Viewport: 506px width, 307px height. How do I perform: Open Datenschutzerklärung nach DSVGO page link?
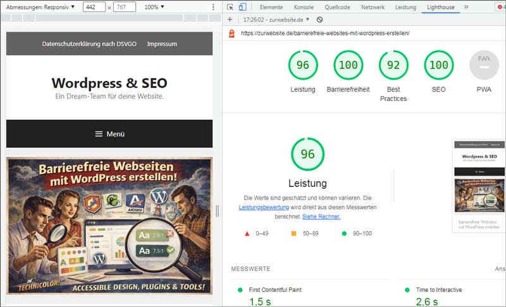pos(89,44)
